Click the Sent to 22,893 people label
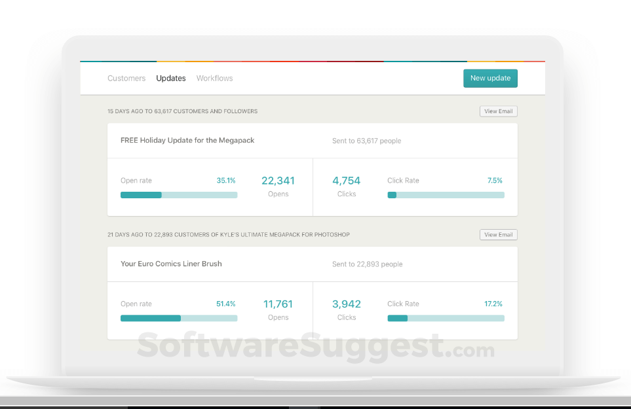 click(x=366, y=264)
